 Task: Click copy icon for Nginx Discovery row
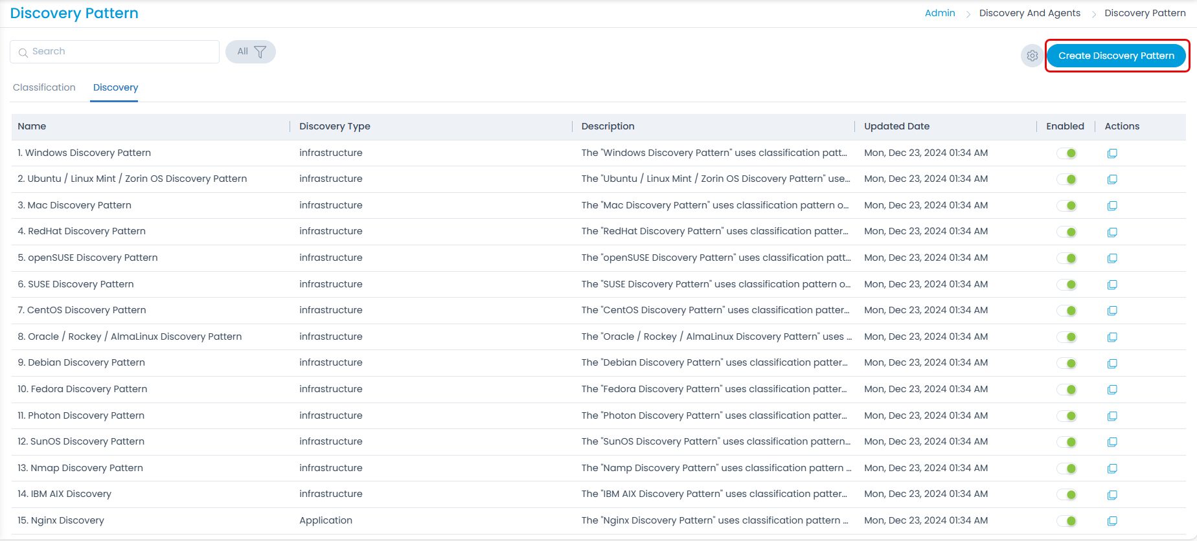coord(1112,521)
